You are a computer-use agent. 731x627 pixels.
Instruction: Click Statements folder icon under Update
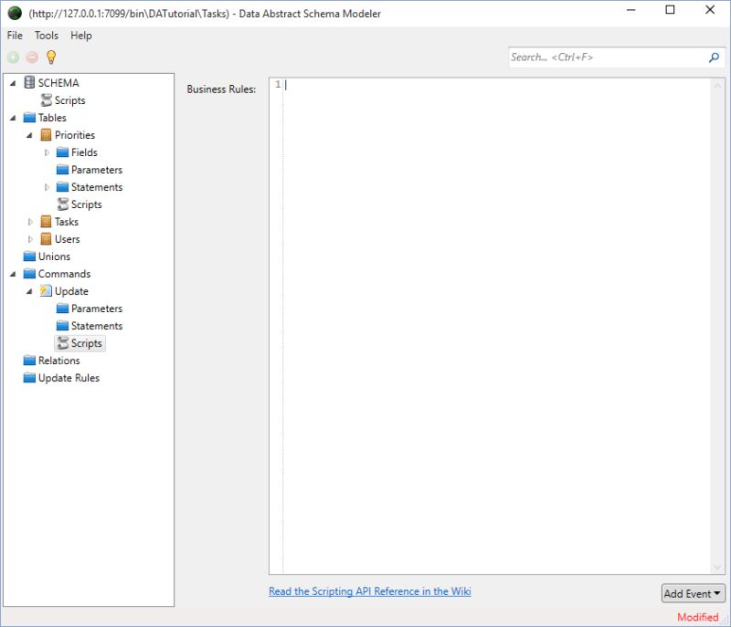[x=62, y=326]
